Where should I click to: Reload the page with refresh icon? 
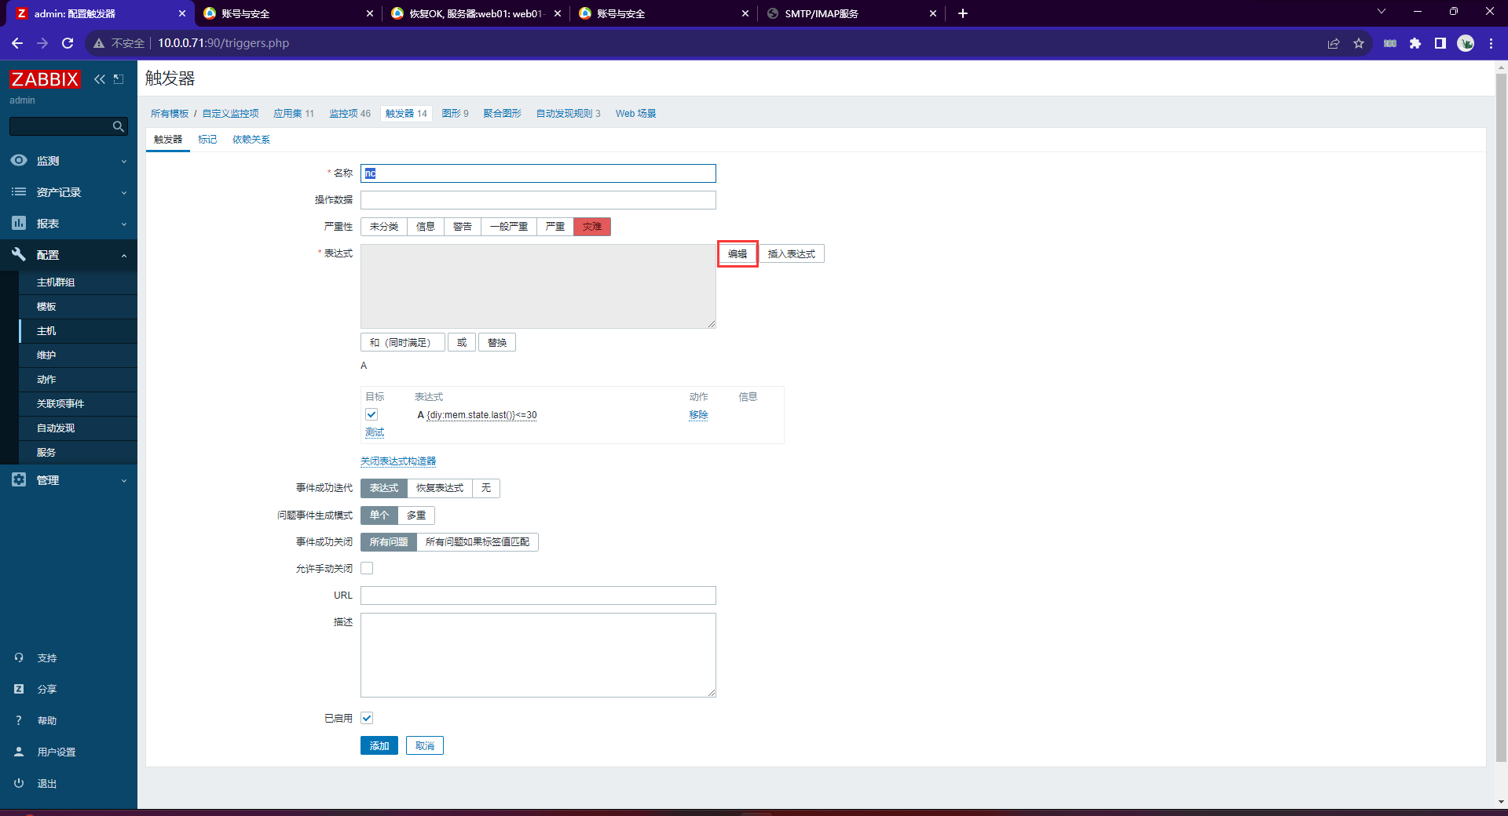pyautogui.click(x=68, y=43)
